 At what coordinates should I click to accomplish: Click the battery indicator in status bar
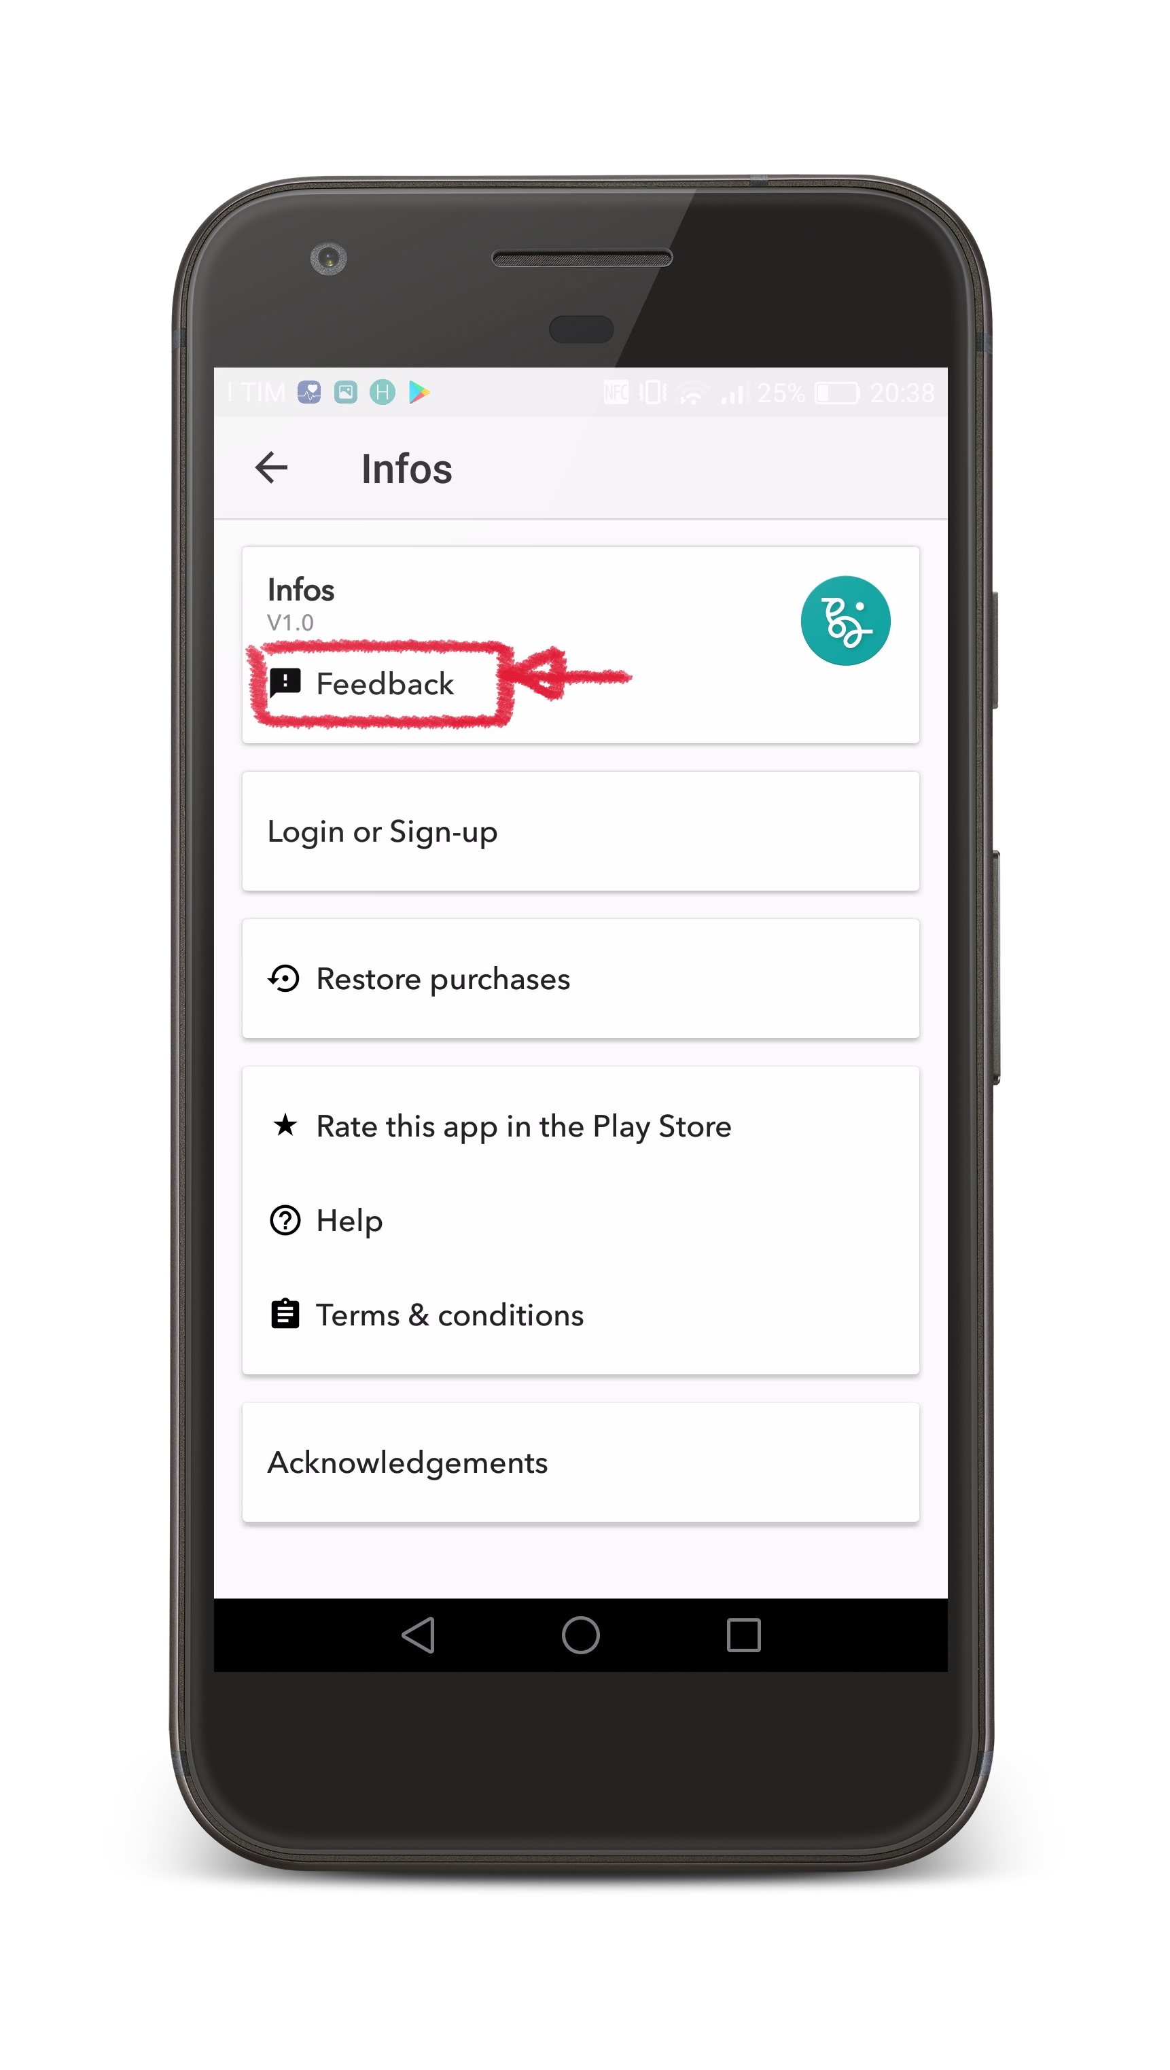coord(836,393)
